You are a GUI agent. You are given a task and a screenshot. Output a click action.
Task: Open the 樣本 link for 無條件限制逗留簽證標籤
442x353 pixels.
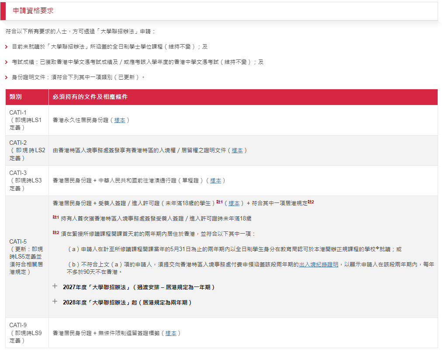pyautogui.click(x=171, y=333)
